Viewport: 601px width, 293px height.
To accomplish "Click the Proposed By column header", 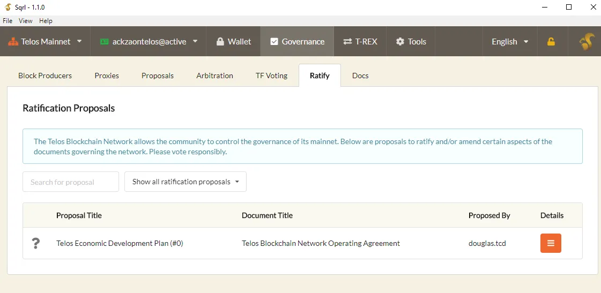I will pos(489,215).
